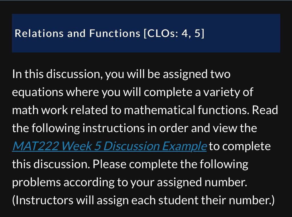Click the word "Read" at the line end
This screenshot has width=292, height=217.
click(x=265, y=110)
